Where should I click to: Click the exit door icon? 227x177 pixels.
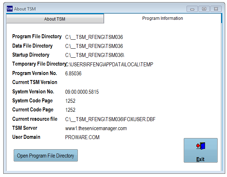pyautogui.click(x=200, y=146)
